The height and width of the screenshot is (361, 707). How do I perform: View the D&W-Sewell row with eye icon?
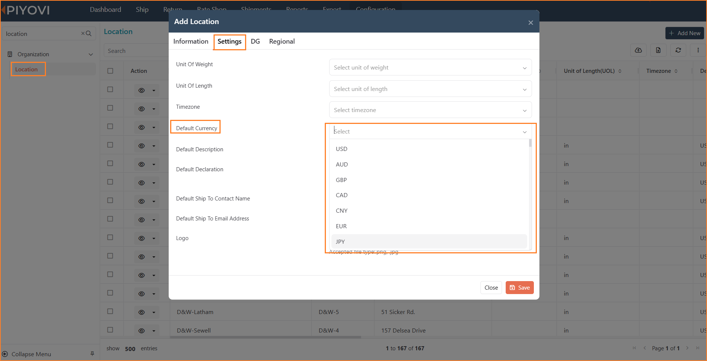coord(142,331)
